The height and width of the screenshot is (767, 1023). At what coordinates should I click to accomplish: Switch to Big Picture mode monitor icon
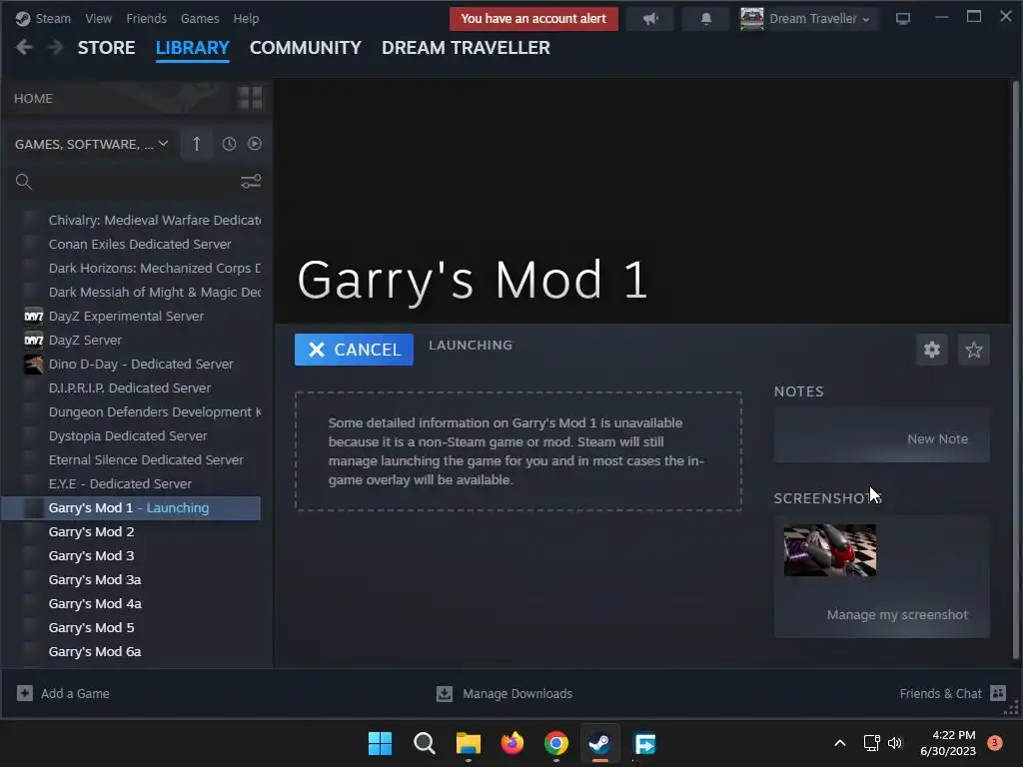903,19
